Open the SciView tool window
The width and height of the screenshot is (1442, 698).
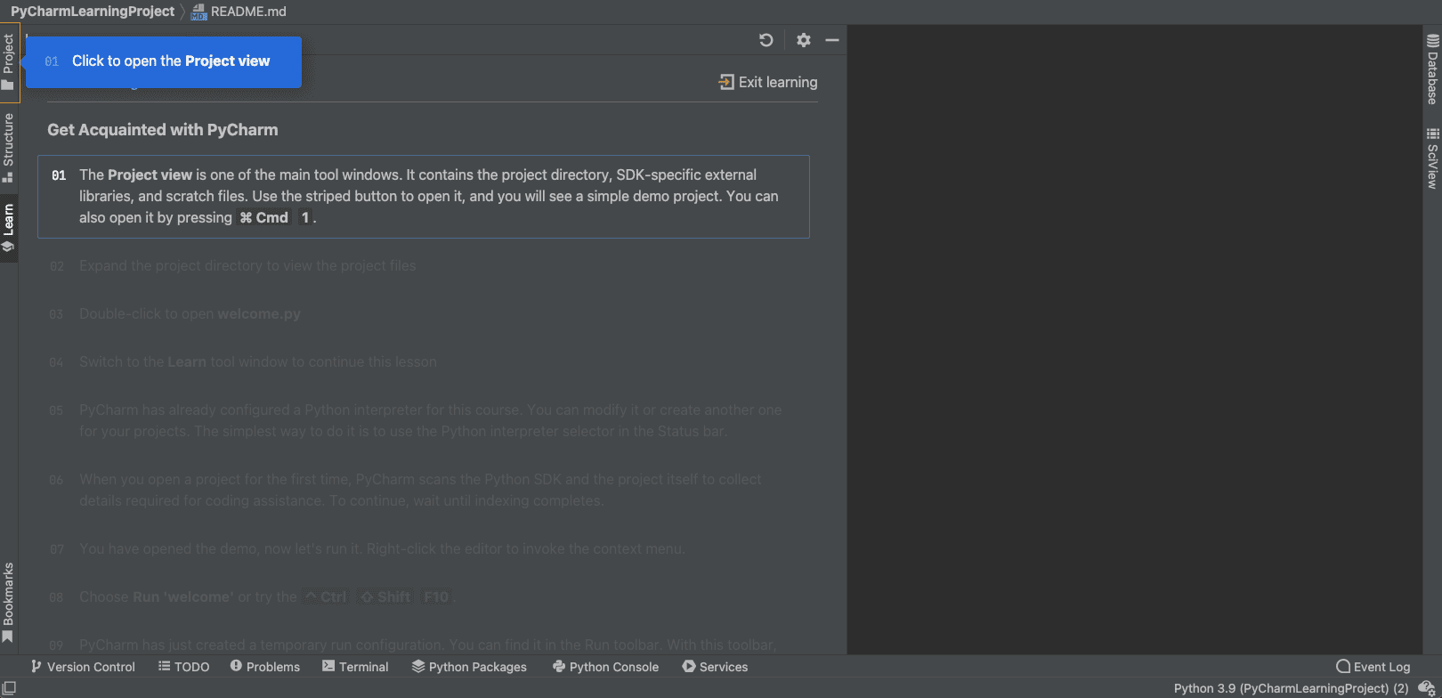(x=1432, y=158)
